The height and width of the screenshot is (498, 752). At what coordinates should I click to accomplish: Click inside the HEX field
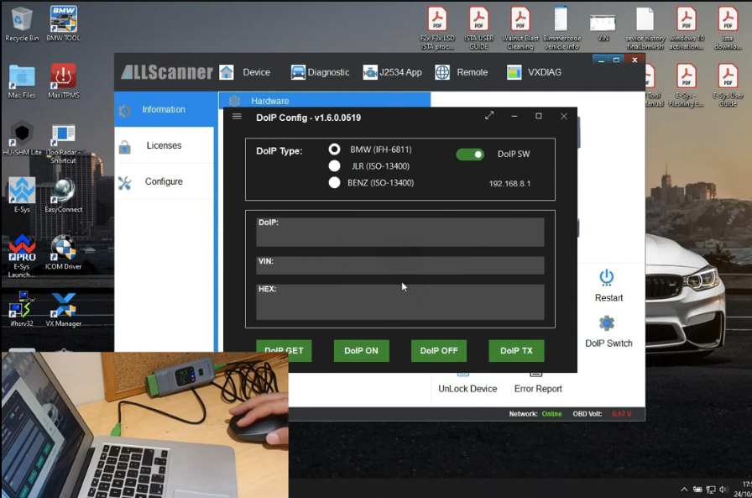click(400, 301)
